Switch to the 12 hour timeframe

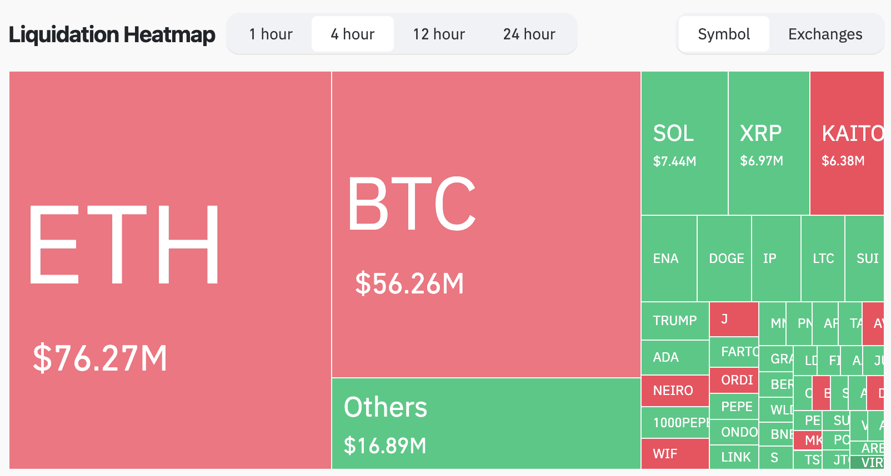(x=439, y=34)
